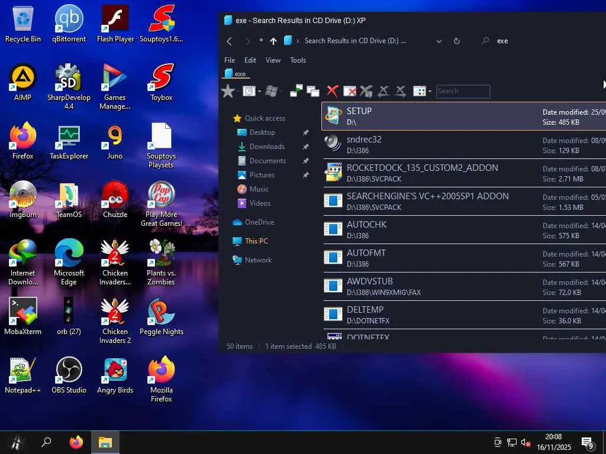This screenshot has height=454, width=606.
Task: Select the exe tab
Action: coord(236,73)
